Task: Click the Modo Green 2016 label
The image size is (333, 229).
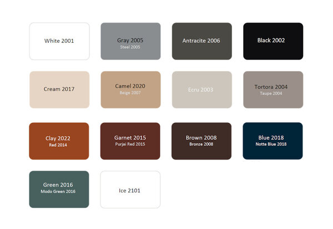Action: (58, 192)
